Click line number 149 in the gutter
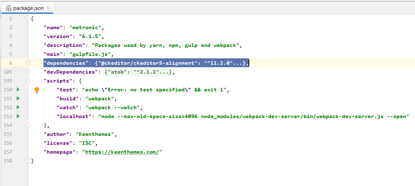 click(8, 81)
